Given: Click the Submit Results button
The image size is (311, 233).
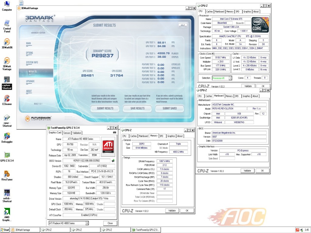Looking at the screenshot, I should coord(105,108).
